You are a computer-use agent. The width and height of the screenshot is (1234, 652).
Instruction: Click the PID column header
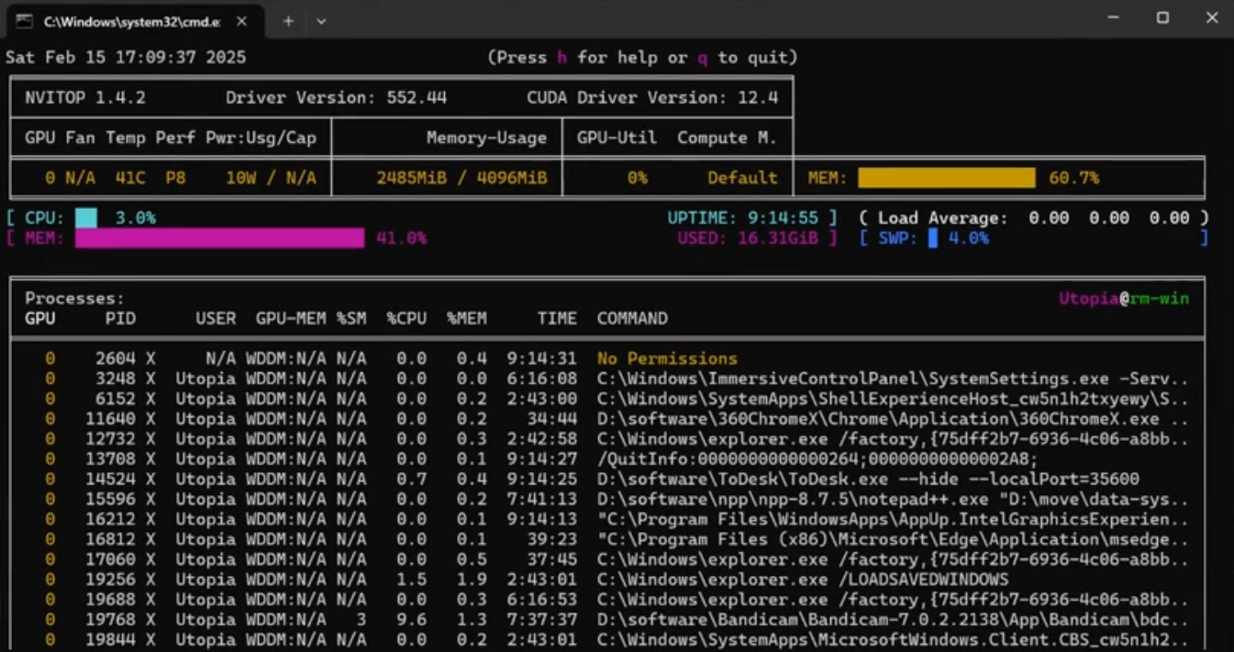tap(120, 318)
